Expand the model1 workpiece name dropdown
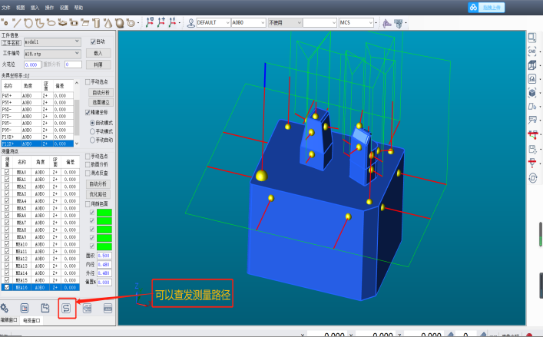The height and width of the screenshot is (337, 543). click(x=78, y=41)
